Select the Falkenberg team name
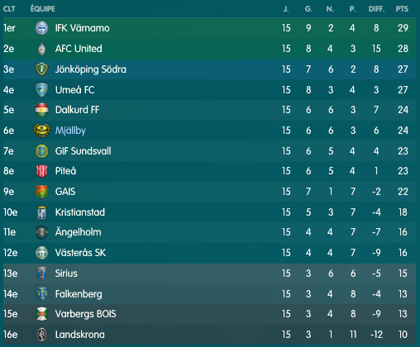Screen dimensions: 420x347 pyautogui.click(x=79, y=294)
